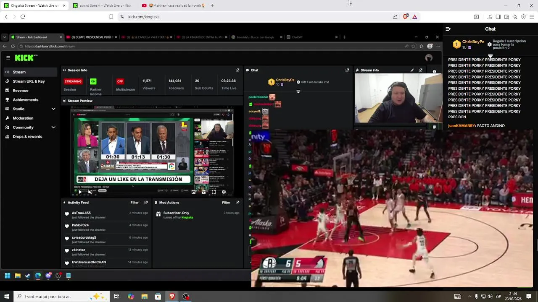The height and width of the screenshot is (302, 538).
Task: Toggle the Partner Income ON badge
Action: point(93,81)
